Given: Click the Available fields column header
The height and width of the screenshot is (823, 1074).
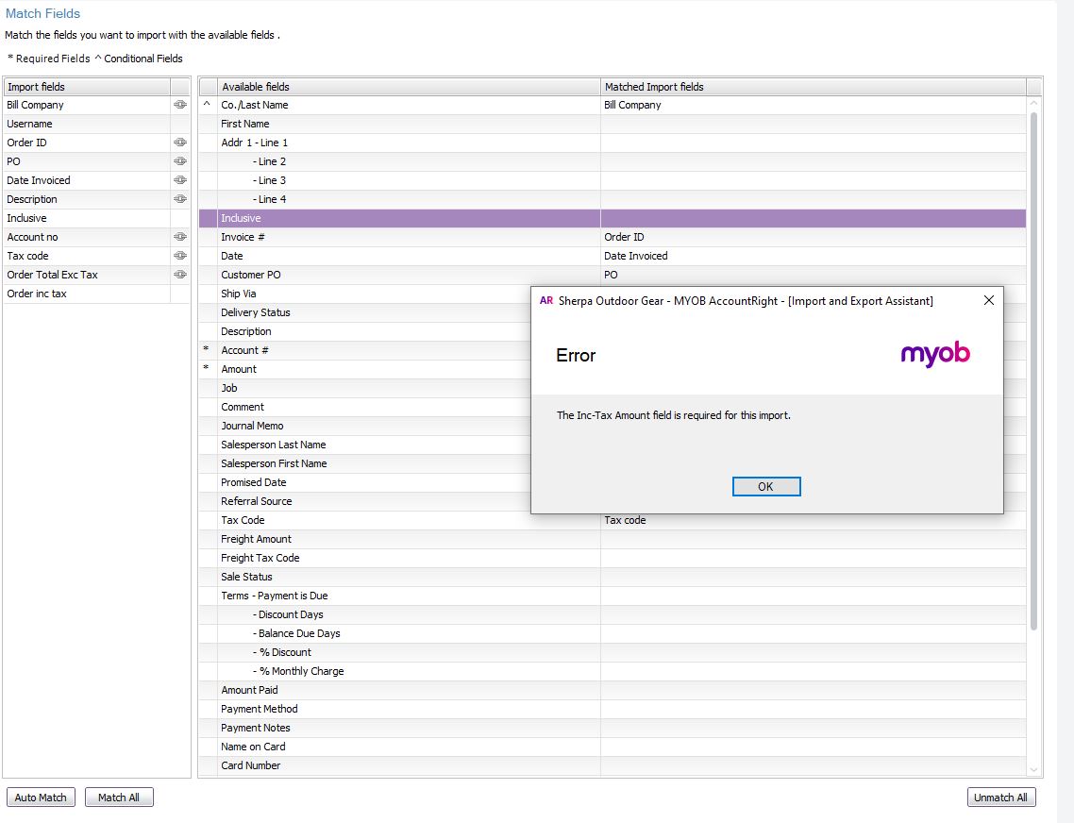Looking at the screenshot, I should [409, 86].
